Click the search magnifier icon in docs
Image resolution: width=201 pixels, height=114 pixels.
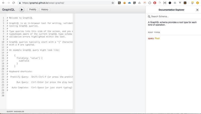pyautogui.click(x=149, y=17)
